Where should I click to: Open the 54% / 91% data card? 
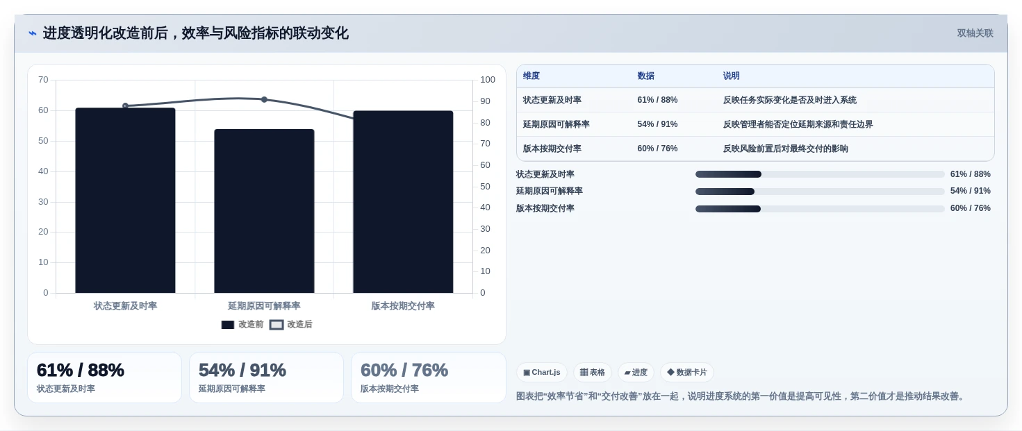(x=266, y=378)
